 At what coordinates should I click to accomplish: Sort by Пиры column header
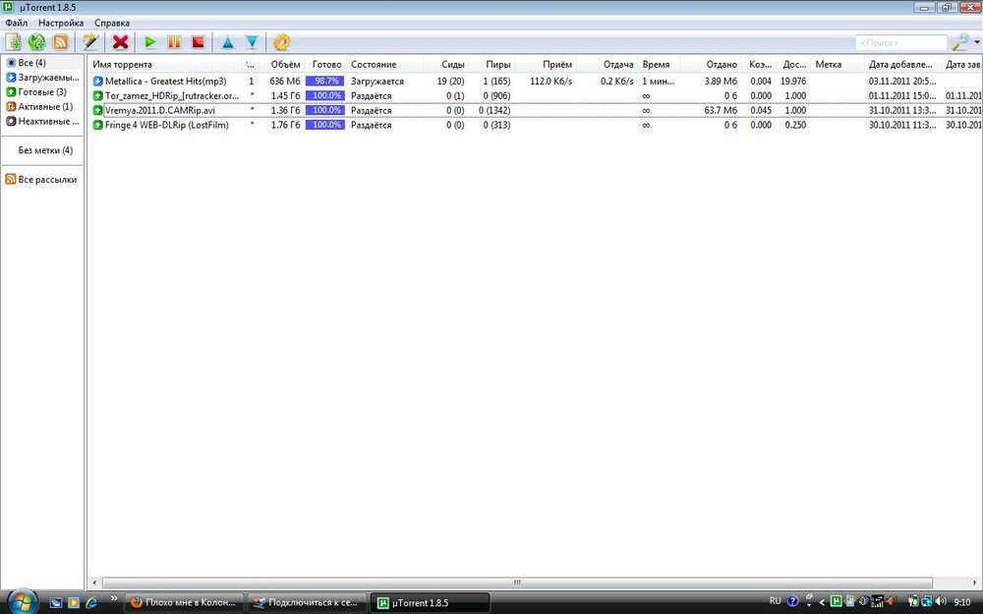click(x=498, y=65)
